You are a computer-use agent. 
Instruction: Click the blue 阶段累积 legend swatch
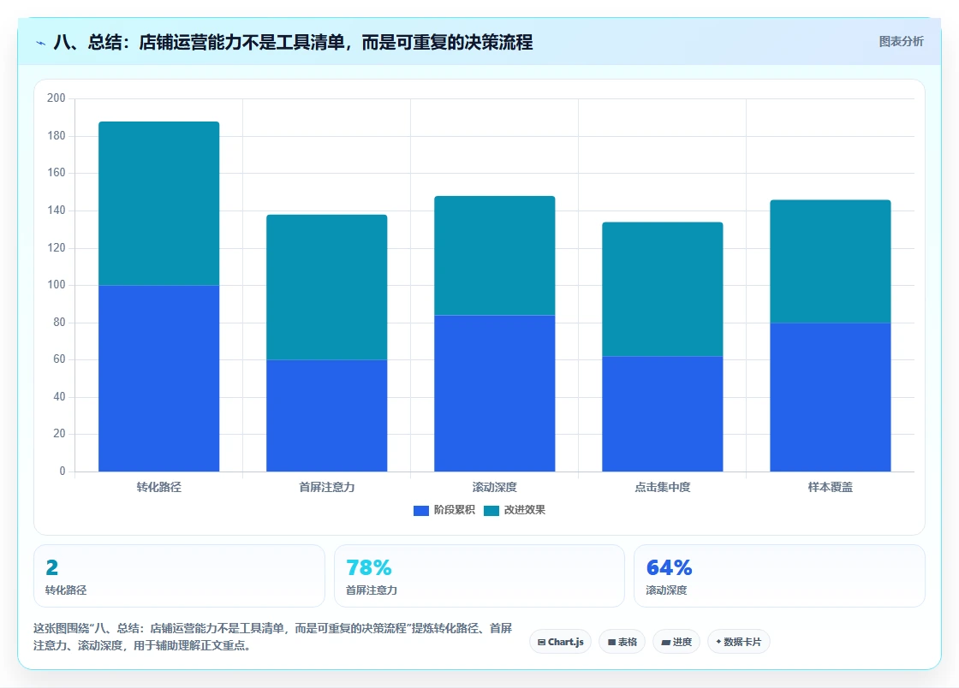click(x=420, y=510)
